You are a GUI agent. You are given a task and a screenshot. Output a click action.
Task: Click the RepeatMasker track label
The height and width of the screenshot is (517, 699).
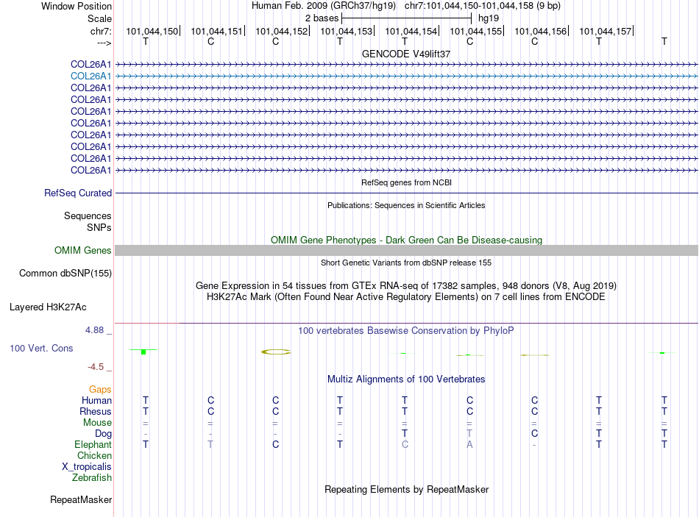point(81,500)
